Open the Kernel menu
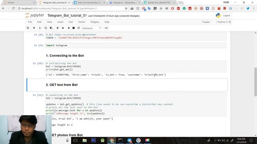This screenshot has height=144, width=257. [x=82, y=22]
